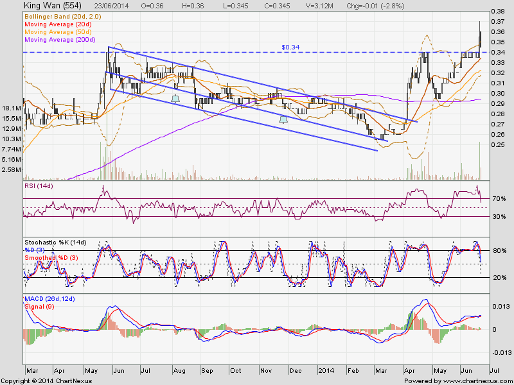The height and width of the screenshot is (385, 514).
Task: Select the Moving Average (20d) legend entry
Action: click(58, 24)
